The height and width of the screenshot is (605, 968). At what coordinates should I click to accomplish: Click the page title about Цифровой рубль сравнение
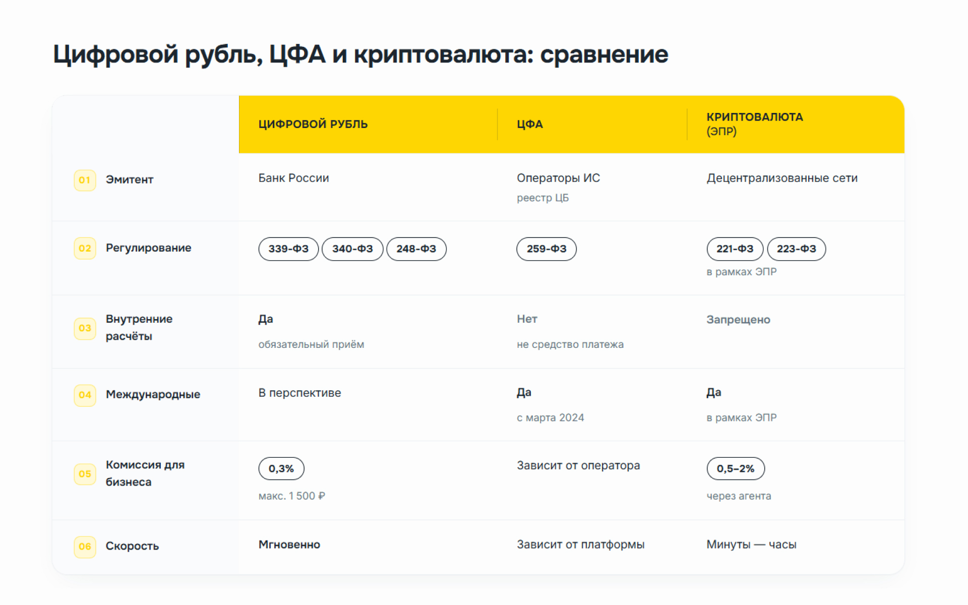click(360, 54)
